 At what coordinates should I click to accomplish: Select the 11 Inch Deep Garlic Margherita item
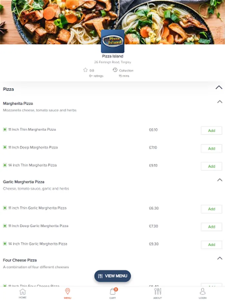[x=38, y=226]
